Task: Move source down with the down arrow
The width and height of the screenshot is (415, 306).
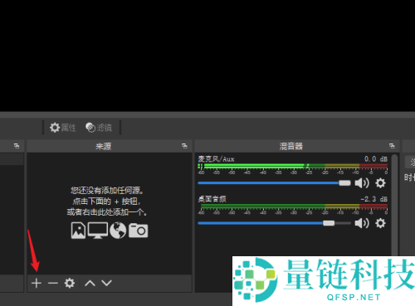Action: 106,283
